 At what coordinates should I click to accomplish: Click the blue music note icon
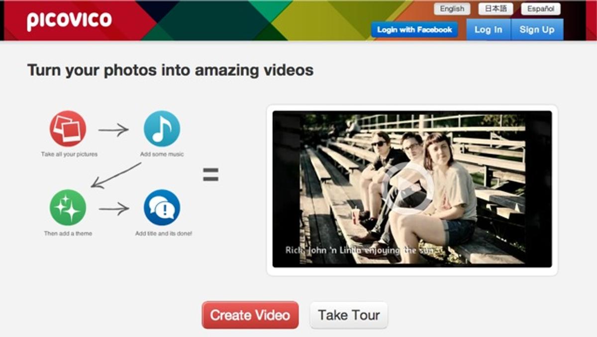[162, 129]
